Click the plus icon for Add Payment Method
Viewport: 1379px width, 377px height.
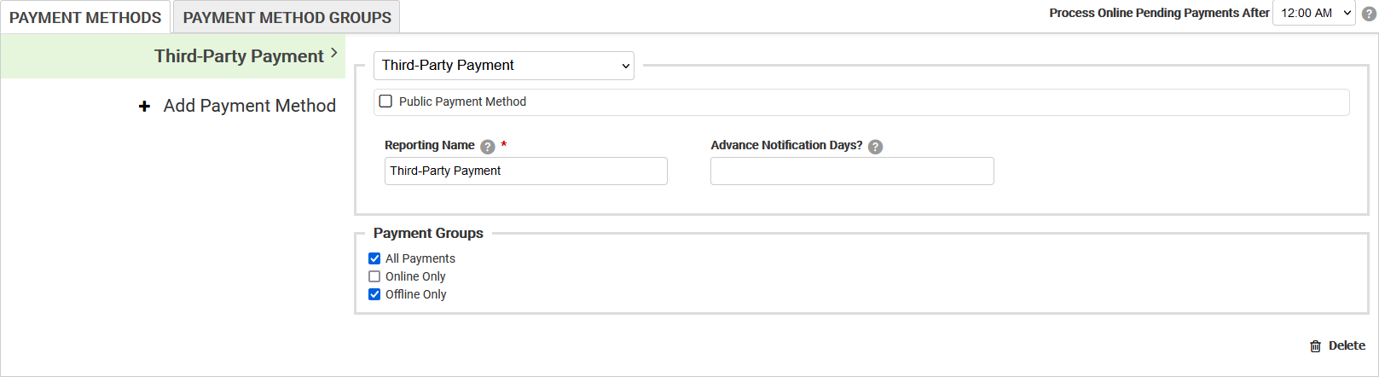pos(145,106)
